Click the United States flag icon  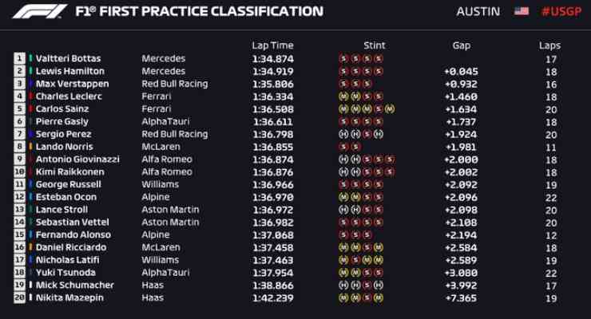tap(522, 11)
